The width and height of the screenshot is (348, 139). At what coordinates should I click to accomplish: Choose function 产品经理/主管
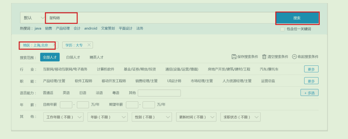coord(54,81)
